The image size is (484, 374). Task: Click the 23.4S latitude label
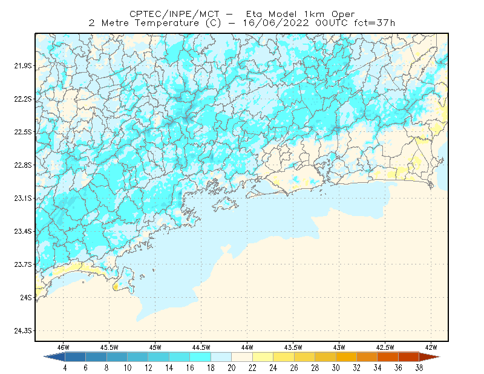(x=23, y=231)
